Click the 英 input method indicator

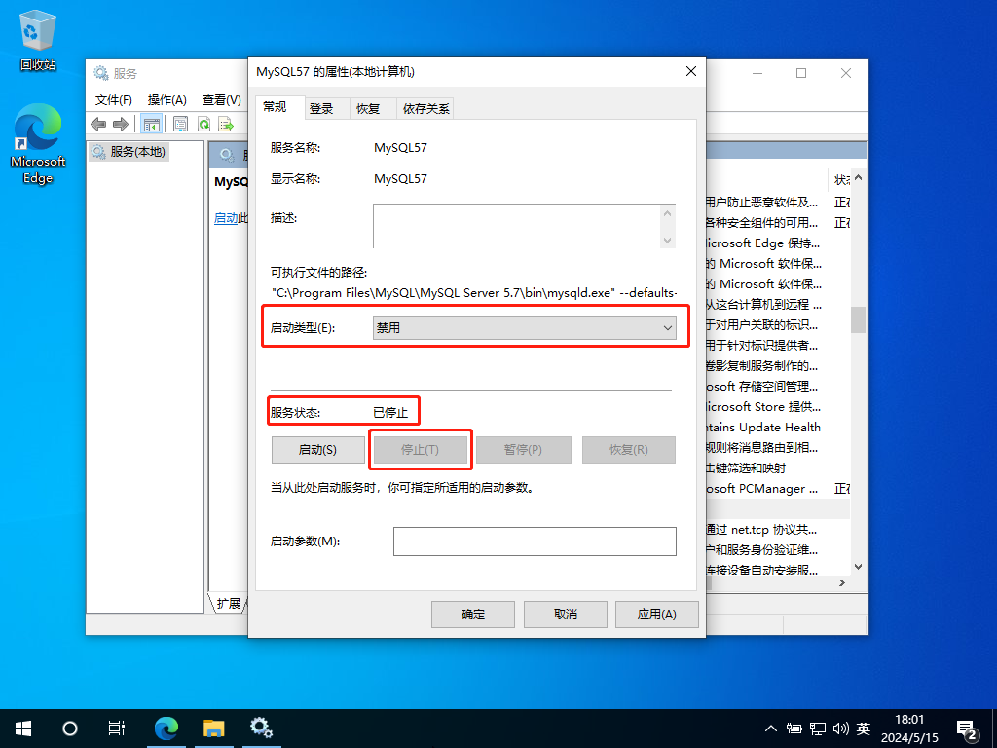pyautogui.click(x=864, y=729)
